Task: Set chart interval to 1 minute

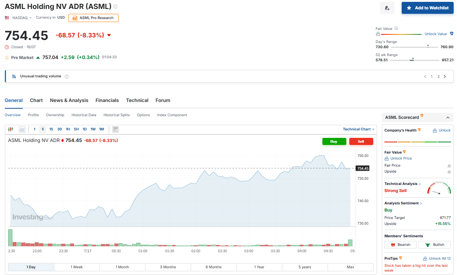Action: [34, 129]
